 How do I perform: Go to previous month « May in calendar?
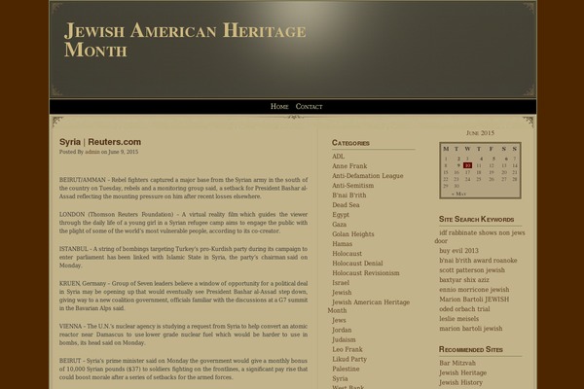pos(458,194)
